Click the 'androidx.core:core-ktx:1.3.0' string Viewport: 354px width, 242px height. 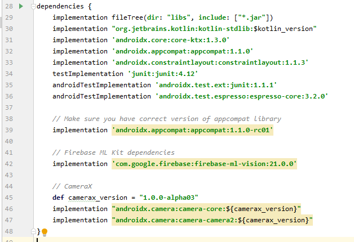[x=171, y=40]
